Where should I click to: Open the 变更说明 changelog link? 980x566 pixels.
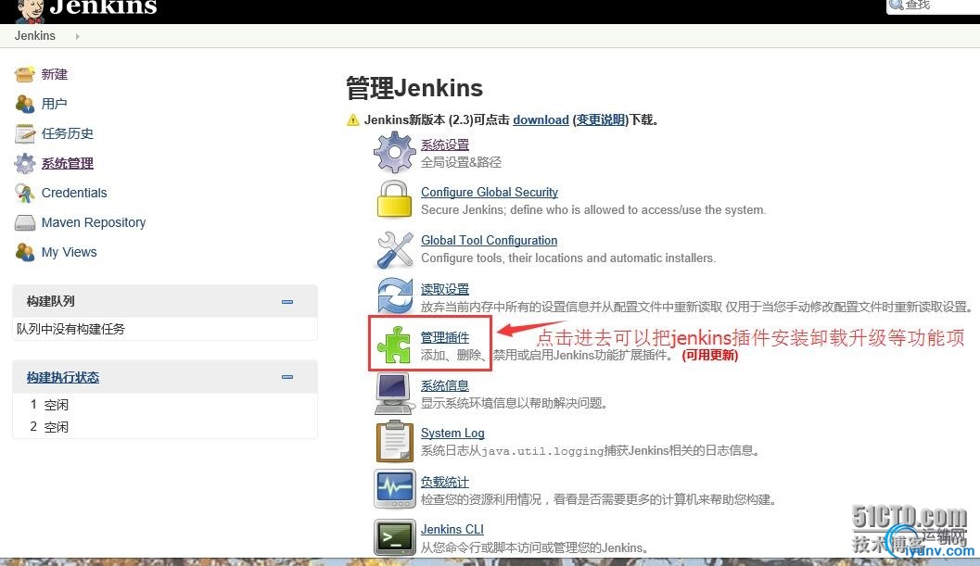pyautogui.click(x=601, y=119)
